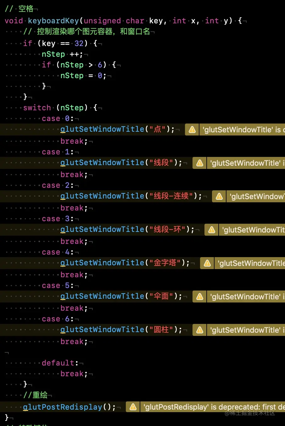The width and height of the screenshot is (285, 426).
Task: Click the deprecation banner next to "圆柱"
Action: (x=246, y=330)
